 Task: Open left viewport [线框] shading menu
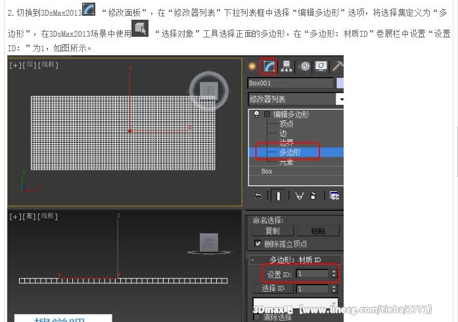(x=47, y=216)
